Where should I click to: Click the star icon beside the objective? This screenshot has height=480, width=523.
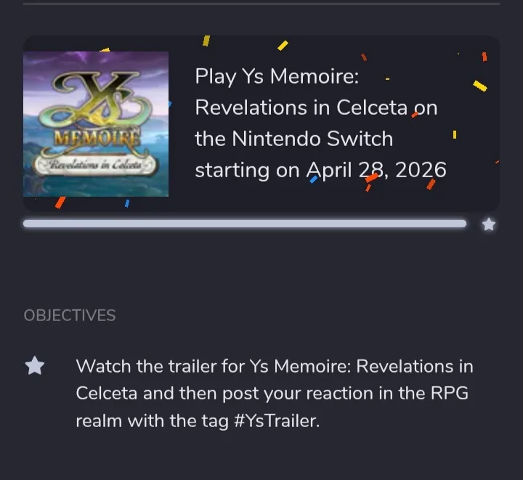[x=34, y=366]
